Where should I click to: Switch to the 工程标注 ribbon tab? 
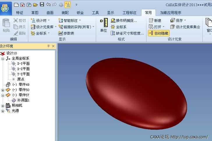tap(129, 13)
